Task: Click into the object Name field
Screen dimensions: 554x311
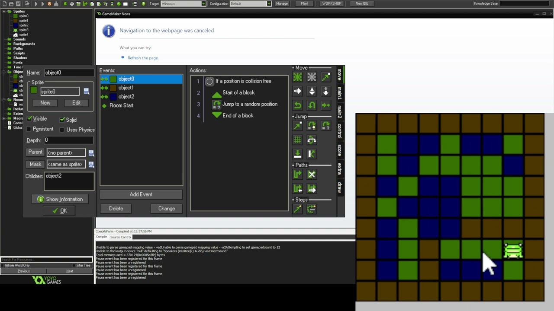Action: (x=69, y=73)
